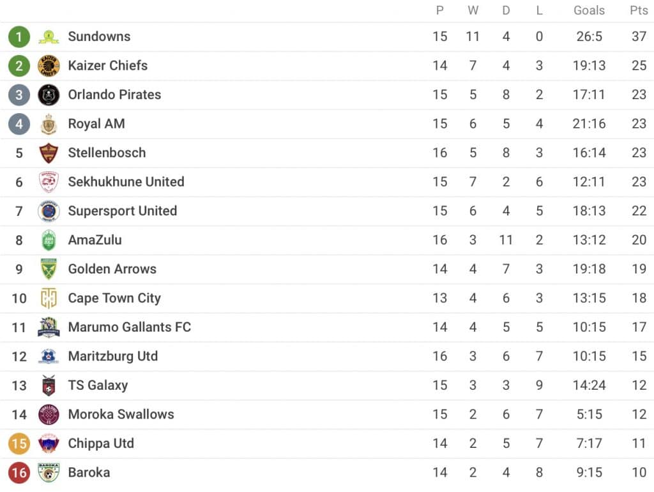
Task: Open the Sekhukhune United team link
Action: click(126, 182)
